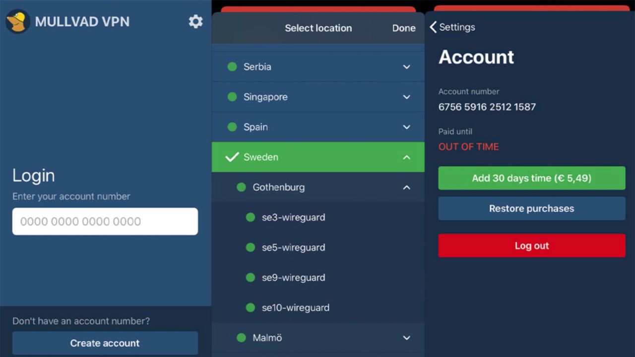Click "Enter your account number" text
635x357 pixels.
[71, 196]
